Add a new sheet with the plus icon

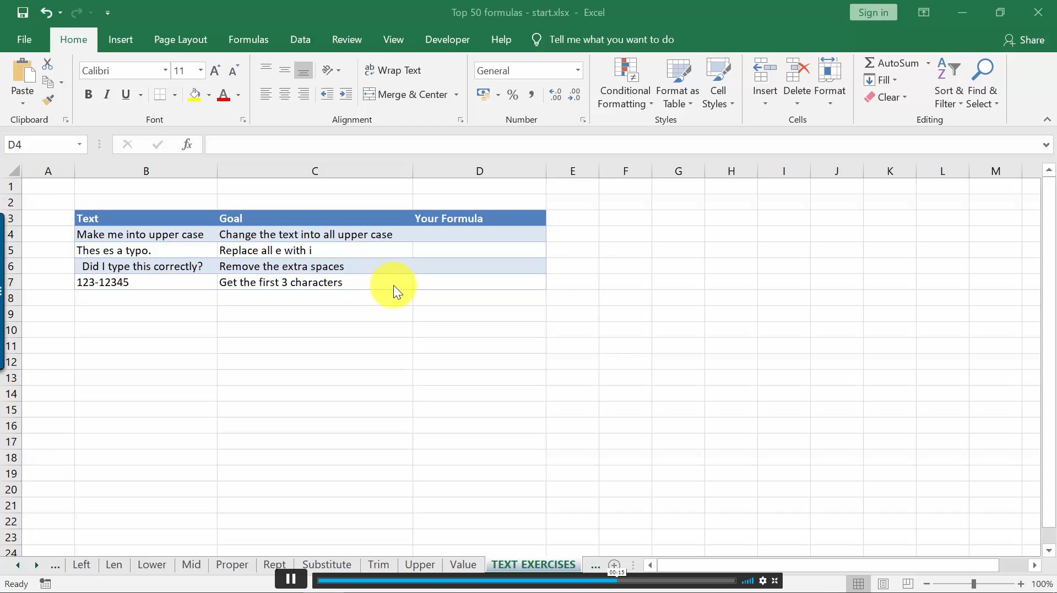[614, 565]
